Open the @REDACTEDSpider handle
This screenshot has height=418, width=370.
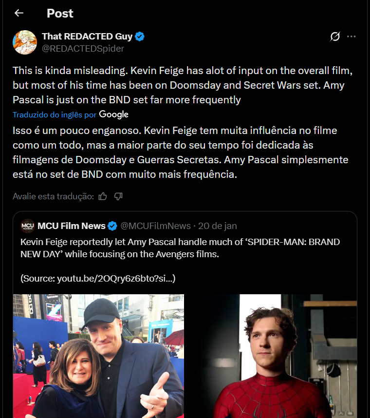pyautogui.click(x=83, y=49)
